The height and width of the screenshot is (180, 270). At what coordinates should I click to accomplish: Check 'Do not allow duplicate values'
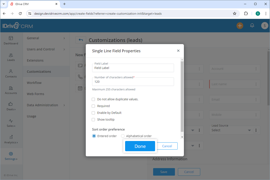[93, 99]
